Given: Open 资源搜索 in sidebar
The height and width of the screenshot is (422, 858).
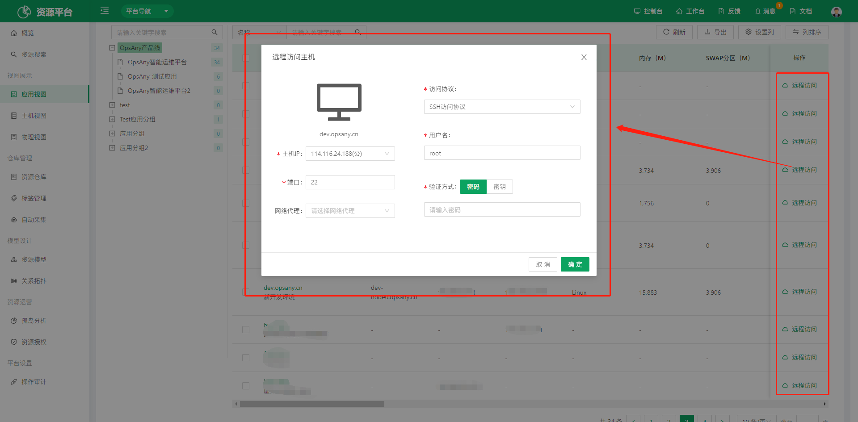Looking at the screenshot, I should pos(45,54).
